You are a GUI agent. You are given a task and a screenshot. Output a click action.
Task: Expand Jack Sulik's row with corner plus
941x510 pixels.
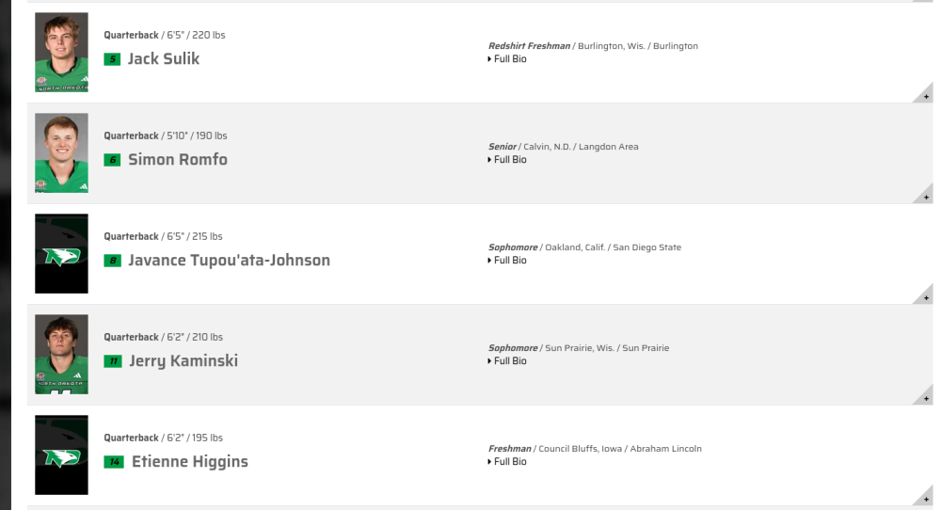click(x=924, y=93)
